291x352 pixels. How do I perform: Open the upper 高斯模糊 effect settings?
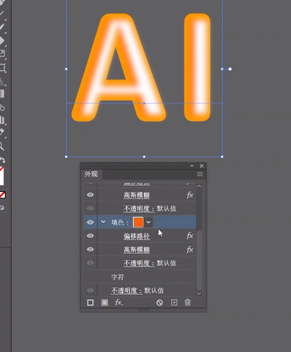click(137, 195)
